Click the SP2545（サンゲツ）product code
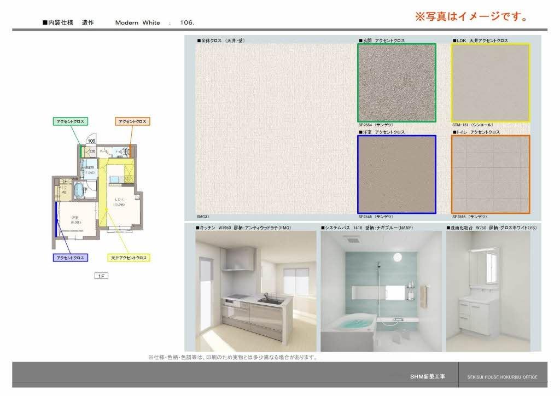 pyautogui.click(x=376, y=217)
